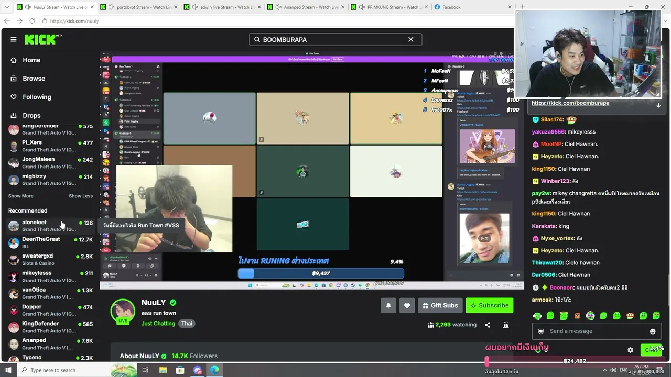This screenshot has height=377, width=671.
Task: Unmute the portobrot Stream tab
Action: tap(112, 7)
